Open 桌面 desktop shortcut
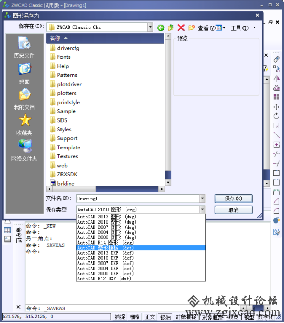 click(x=25, y=73)
